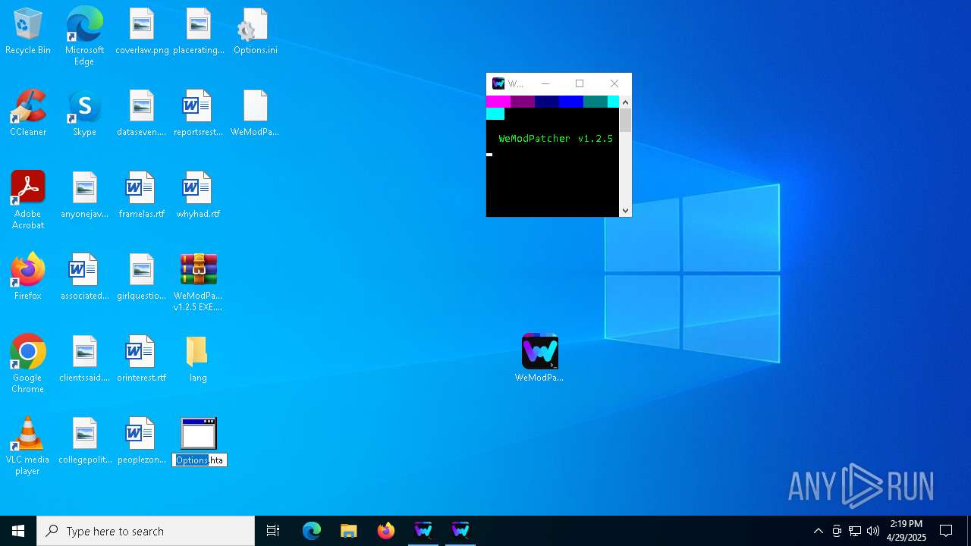Select the anyonejav image file icon

[84, 196]
